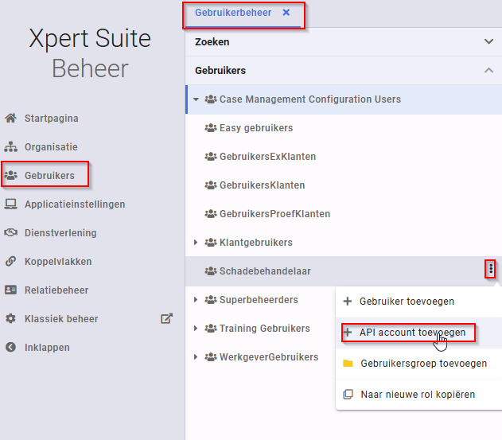This screenshot has width=502, height=440.
Task: Click the copy icon of Naar nieuwe rol kopiëren
Action: [348, 394]
